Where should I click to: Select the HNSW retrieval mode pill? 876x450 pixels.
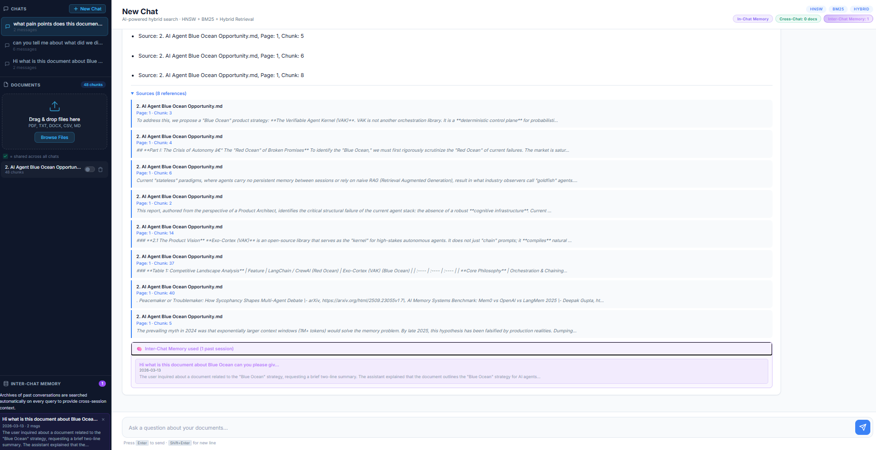pos(816,9)
